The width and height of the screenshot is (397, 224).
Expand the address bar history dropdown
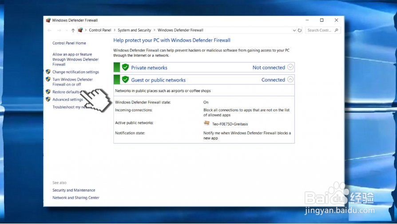294,30
